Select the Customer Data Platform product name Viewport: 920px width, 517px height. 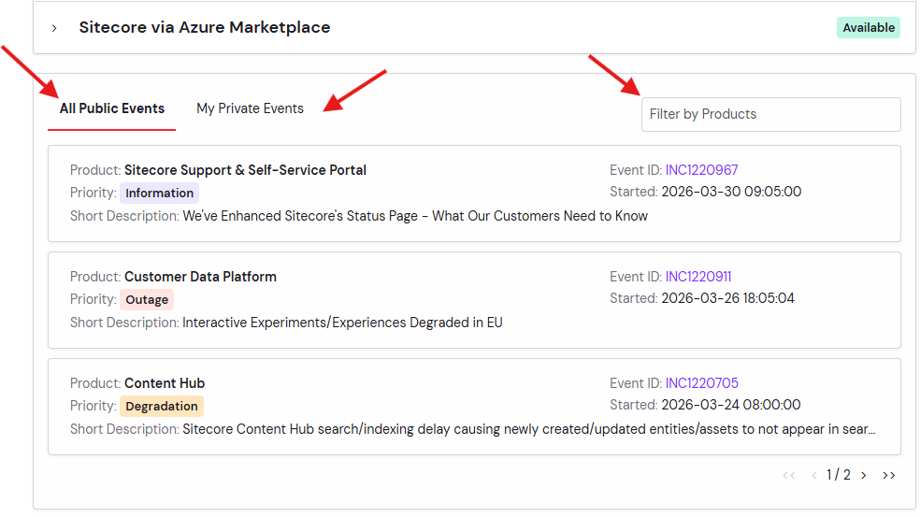pyautogui.click(x=200, y=277)
